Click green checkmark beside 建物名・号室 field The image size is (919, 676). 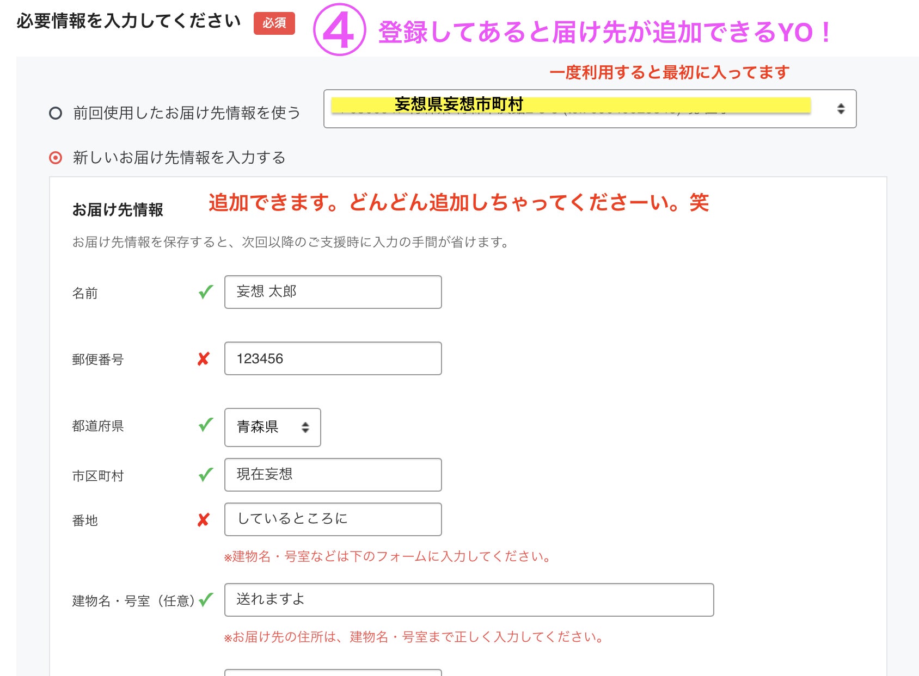206,600
